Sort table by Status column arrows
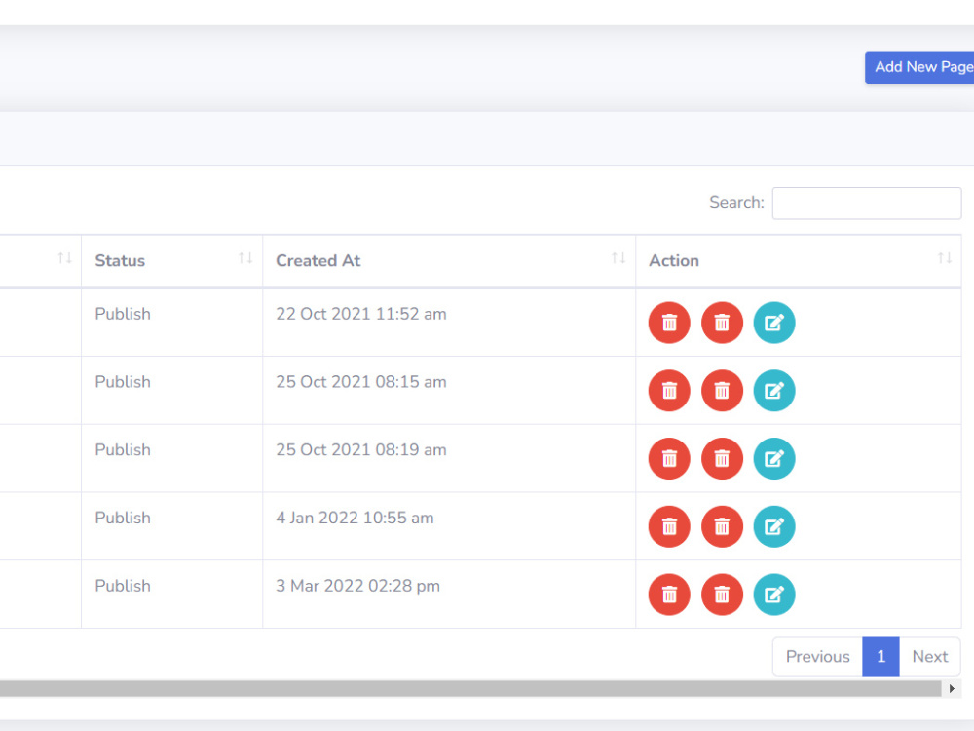 (245, 258)
